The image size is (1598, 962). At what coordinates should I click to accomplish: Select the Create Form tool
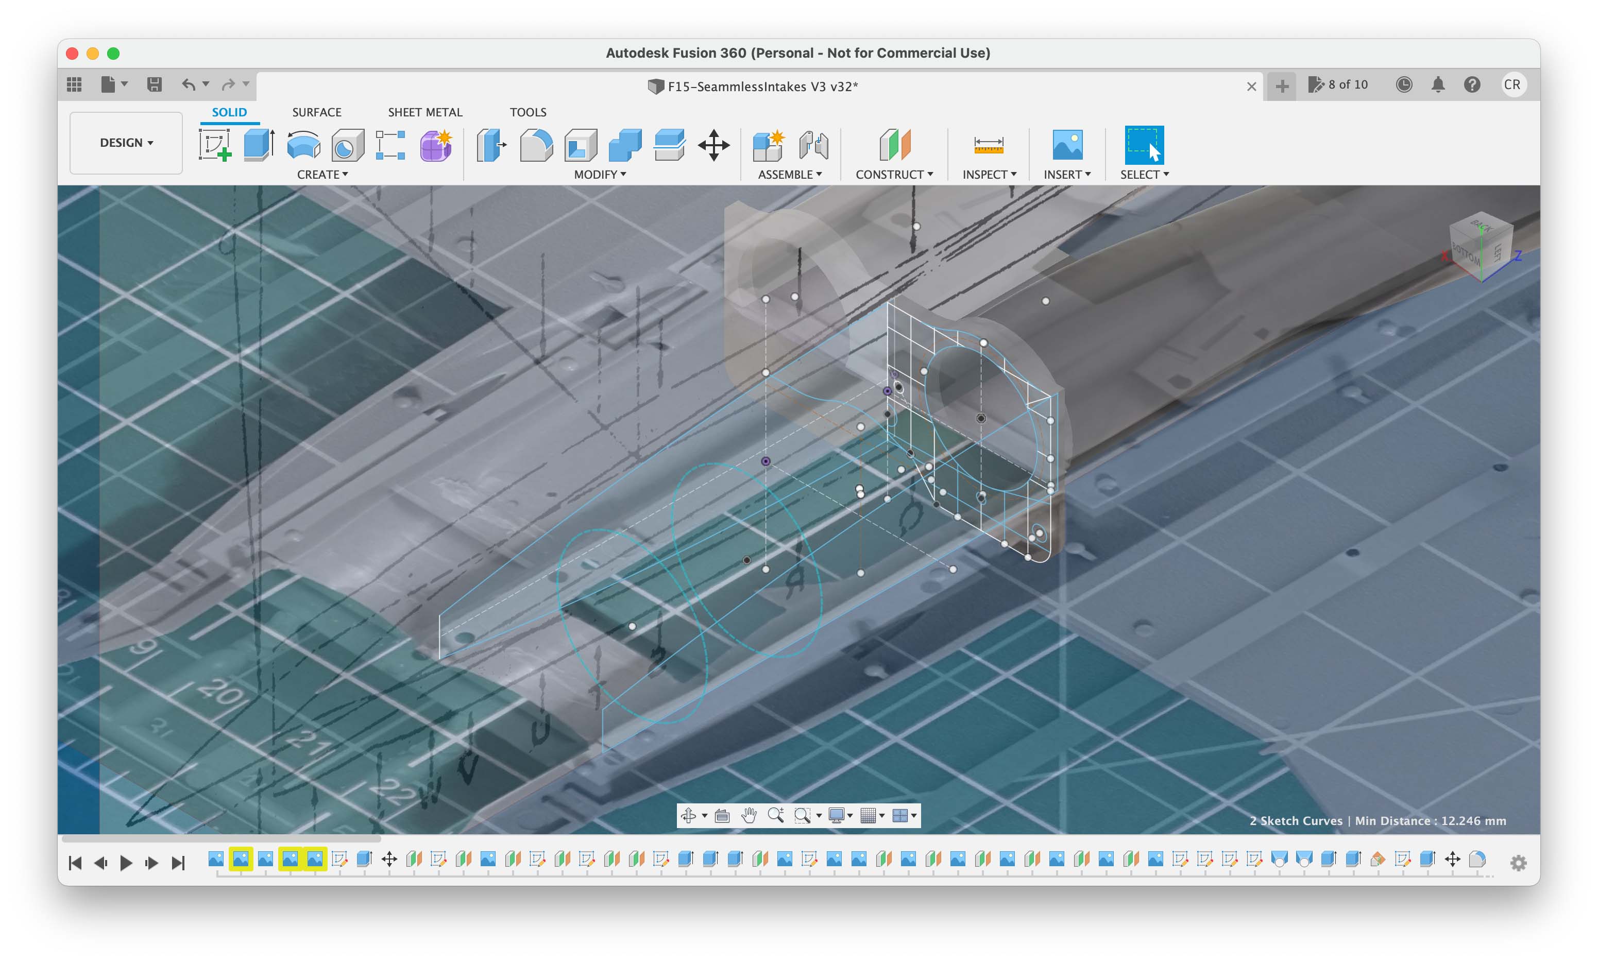click(436, 145)
